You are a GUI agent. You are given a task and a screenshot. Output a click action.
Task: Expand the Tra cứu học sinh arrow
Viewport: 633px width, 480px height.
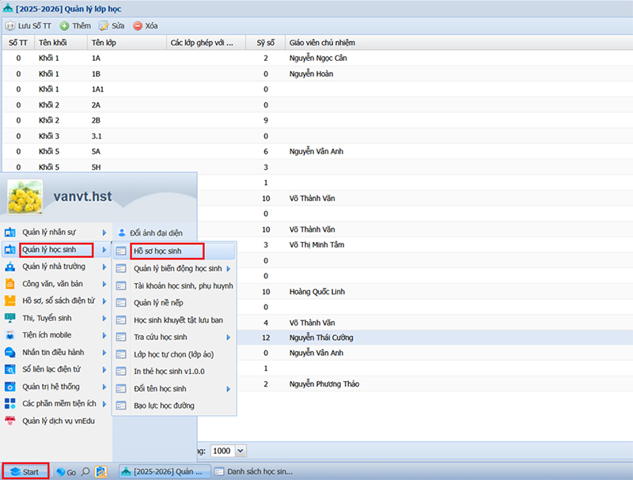point(229,337)
